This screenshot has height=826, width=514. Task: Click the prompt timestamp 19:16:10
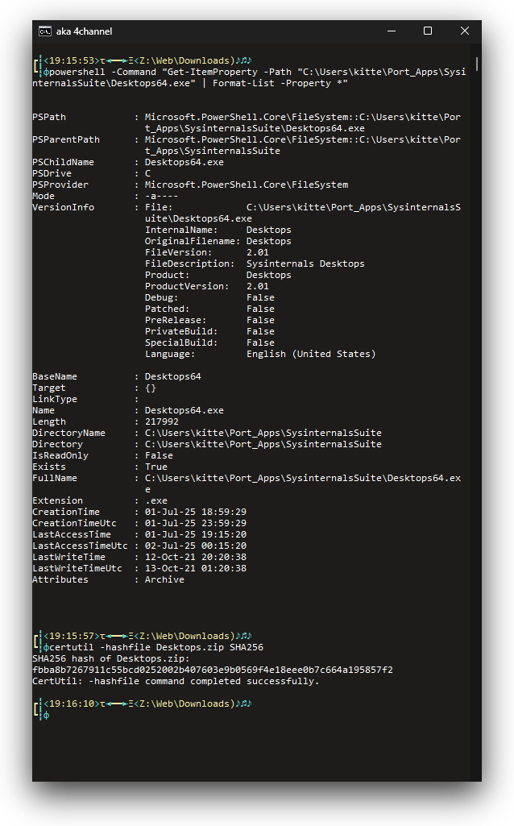pos(73,704)
